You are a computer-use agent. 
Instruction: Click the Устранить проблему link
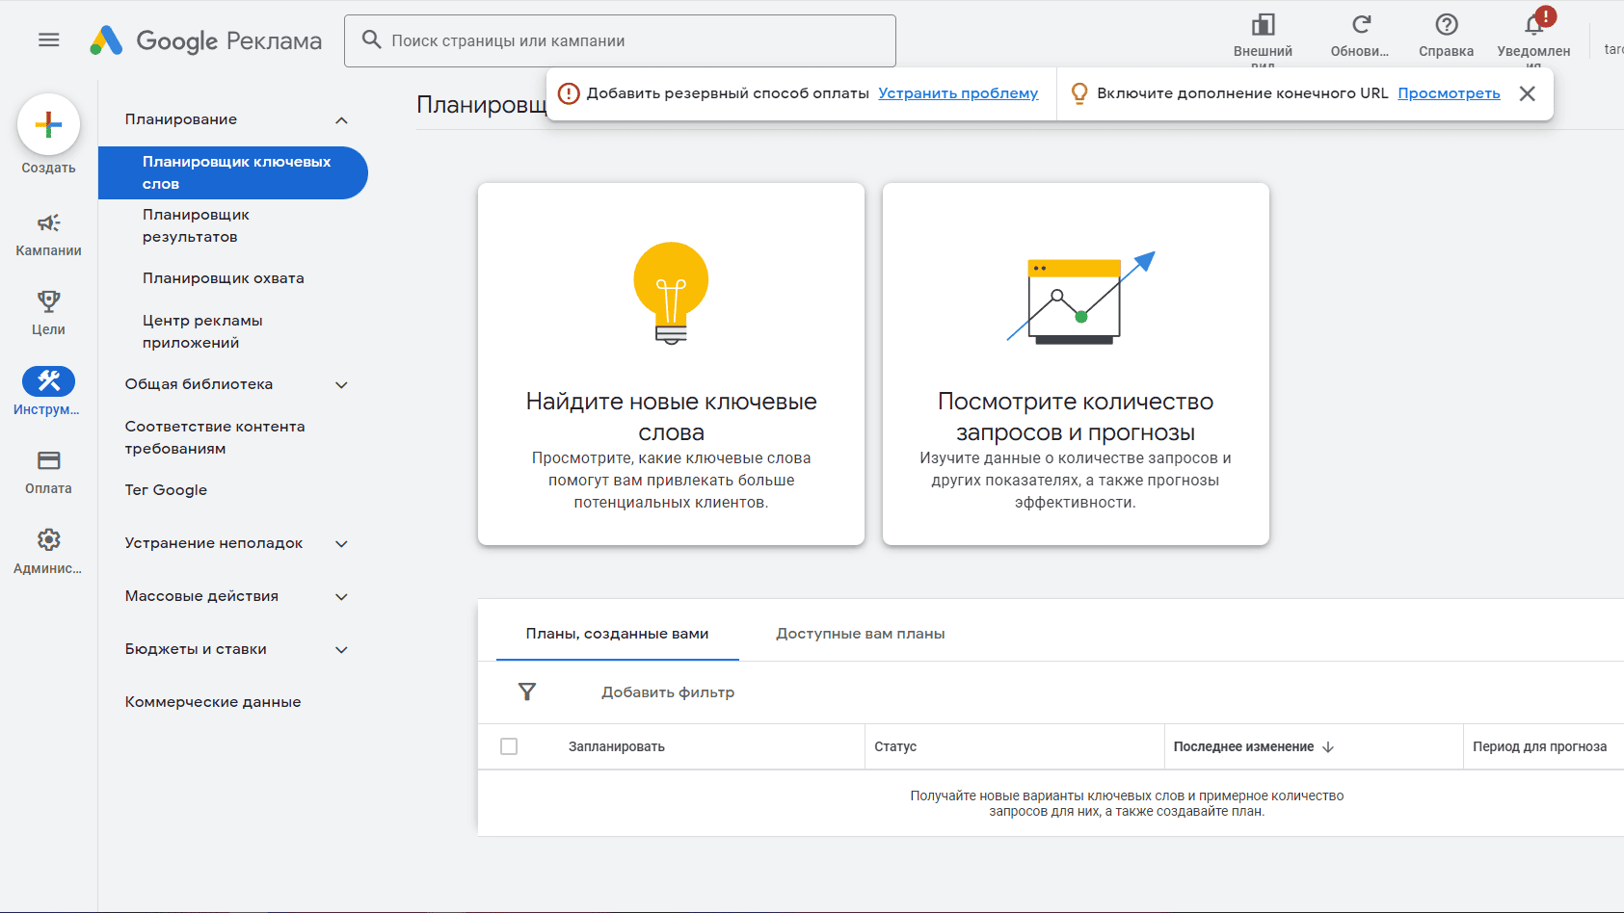[x=958, y=93]
